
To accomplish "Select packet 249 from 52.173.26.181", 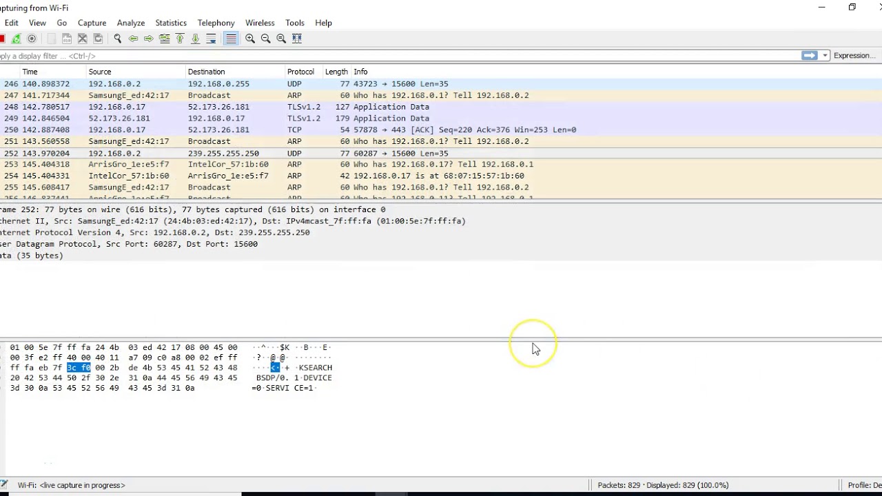I will pyautogui.click(x=441, y=118).
